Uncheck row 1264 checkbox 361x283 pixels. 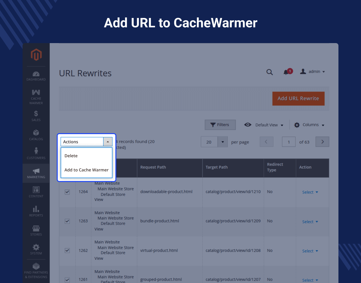click(67, 192)
